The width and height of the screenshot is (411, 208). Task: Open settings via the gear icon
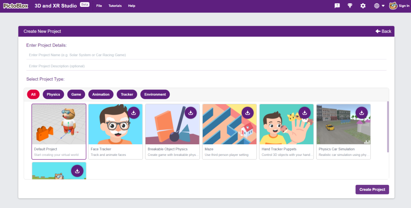pyautogui.click(x=363, y=6)
